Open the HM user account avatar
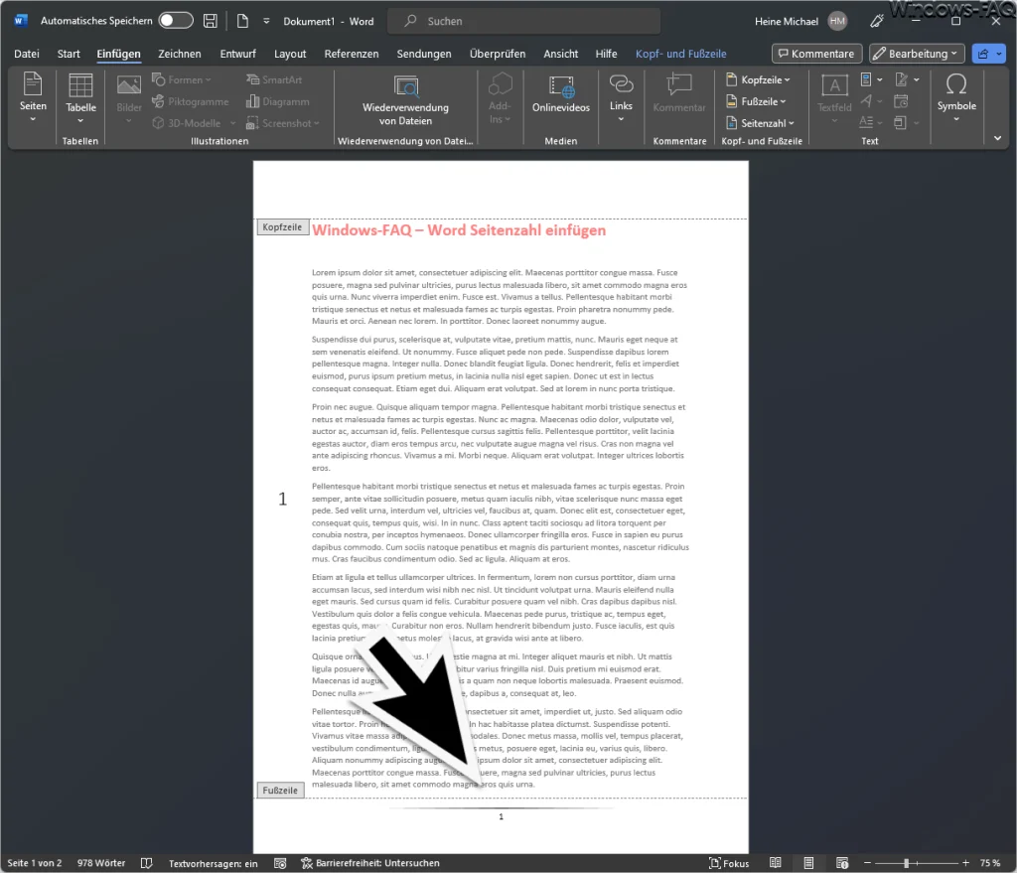This screenshot has width=1017, height=873. [837, 21]
